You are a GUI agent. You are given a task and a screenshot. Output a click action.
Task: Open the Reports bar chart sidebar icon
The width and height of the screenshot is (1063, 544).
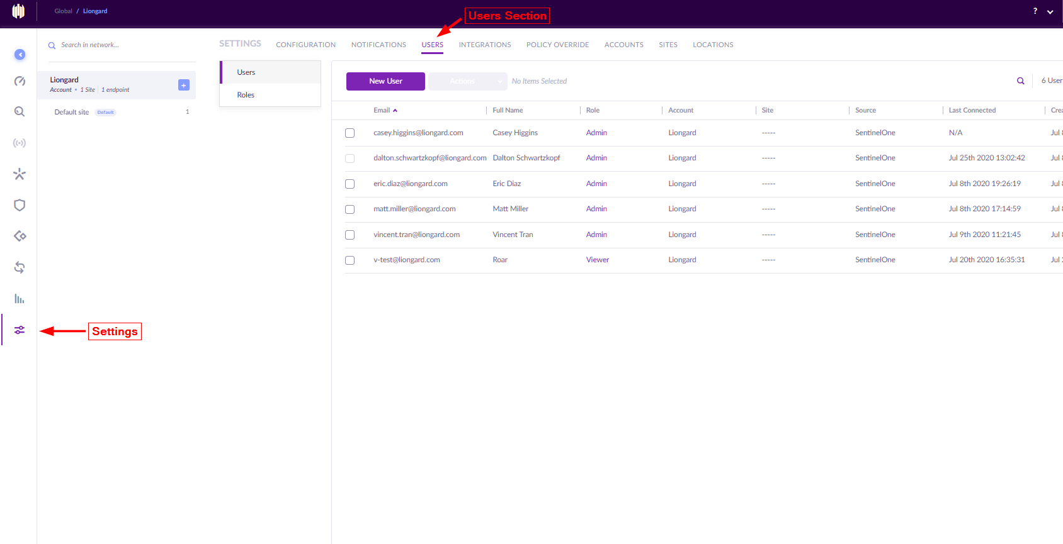click(20, 299)
